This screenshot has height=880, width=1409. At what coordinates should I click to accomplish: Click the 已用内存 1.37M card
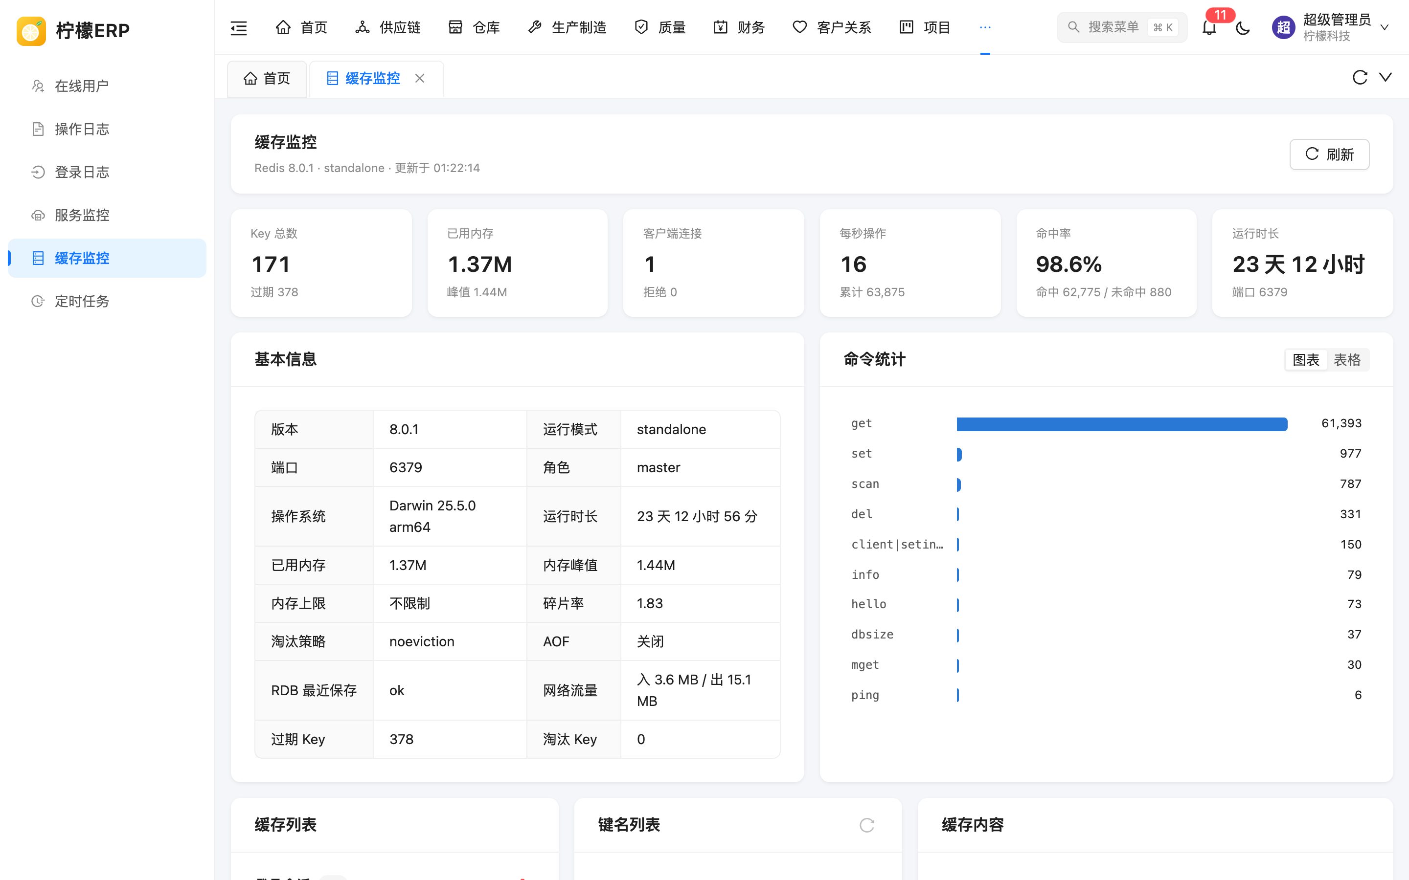click(517, 263)
